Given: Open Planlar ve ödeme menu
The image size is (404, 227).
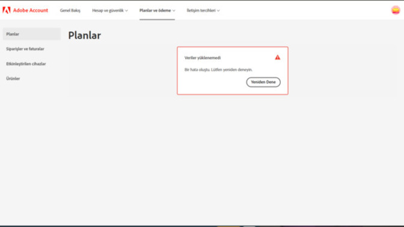Looking at the screenshot, I should [x=155, y=11].
